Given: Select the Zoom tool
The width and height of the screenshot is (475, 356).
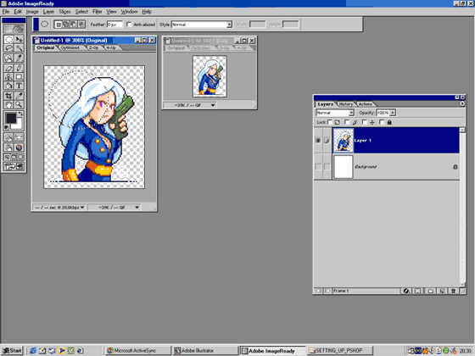Looking at the screenshot, I should [19, 105].
